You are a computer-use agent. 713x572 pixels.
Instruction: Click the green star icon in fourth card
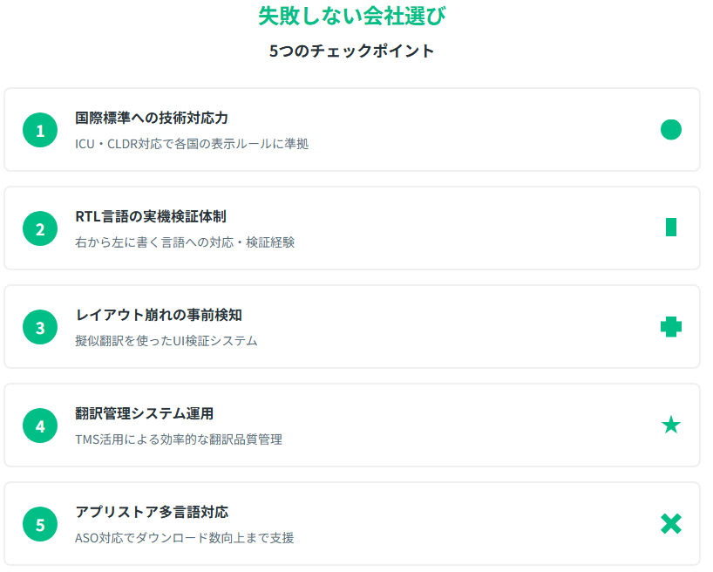click(670, 426)
